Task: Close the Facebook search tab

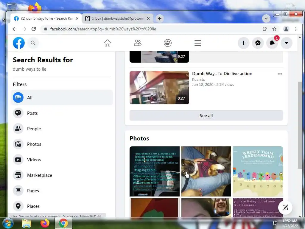Action: coord(77,18)
